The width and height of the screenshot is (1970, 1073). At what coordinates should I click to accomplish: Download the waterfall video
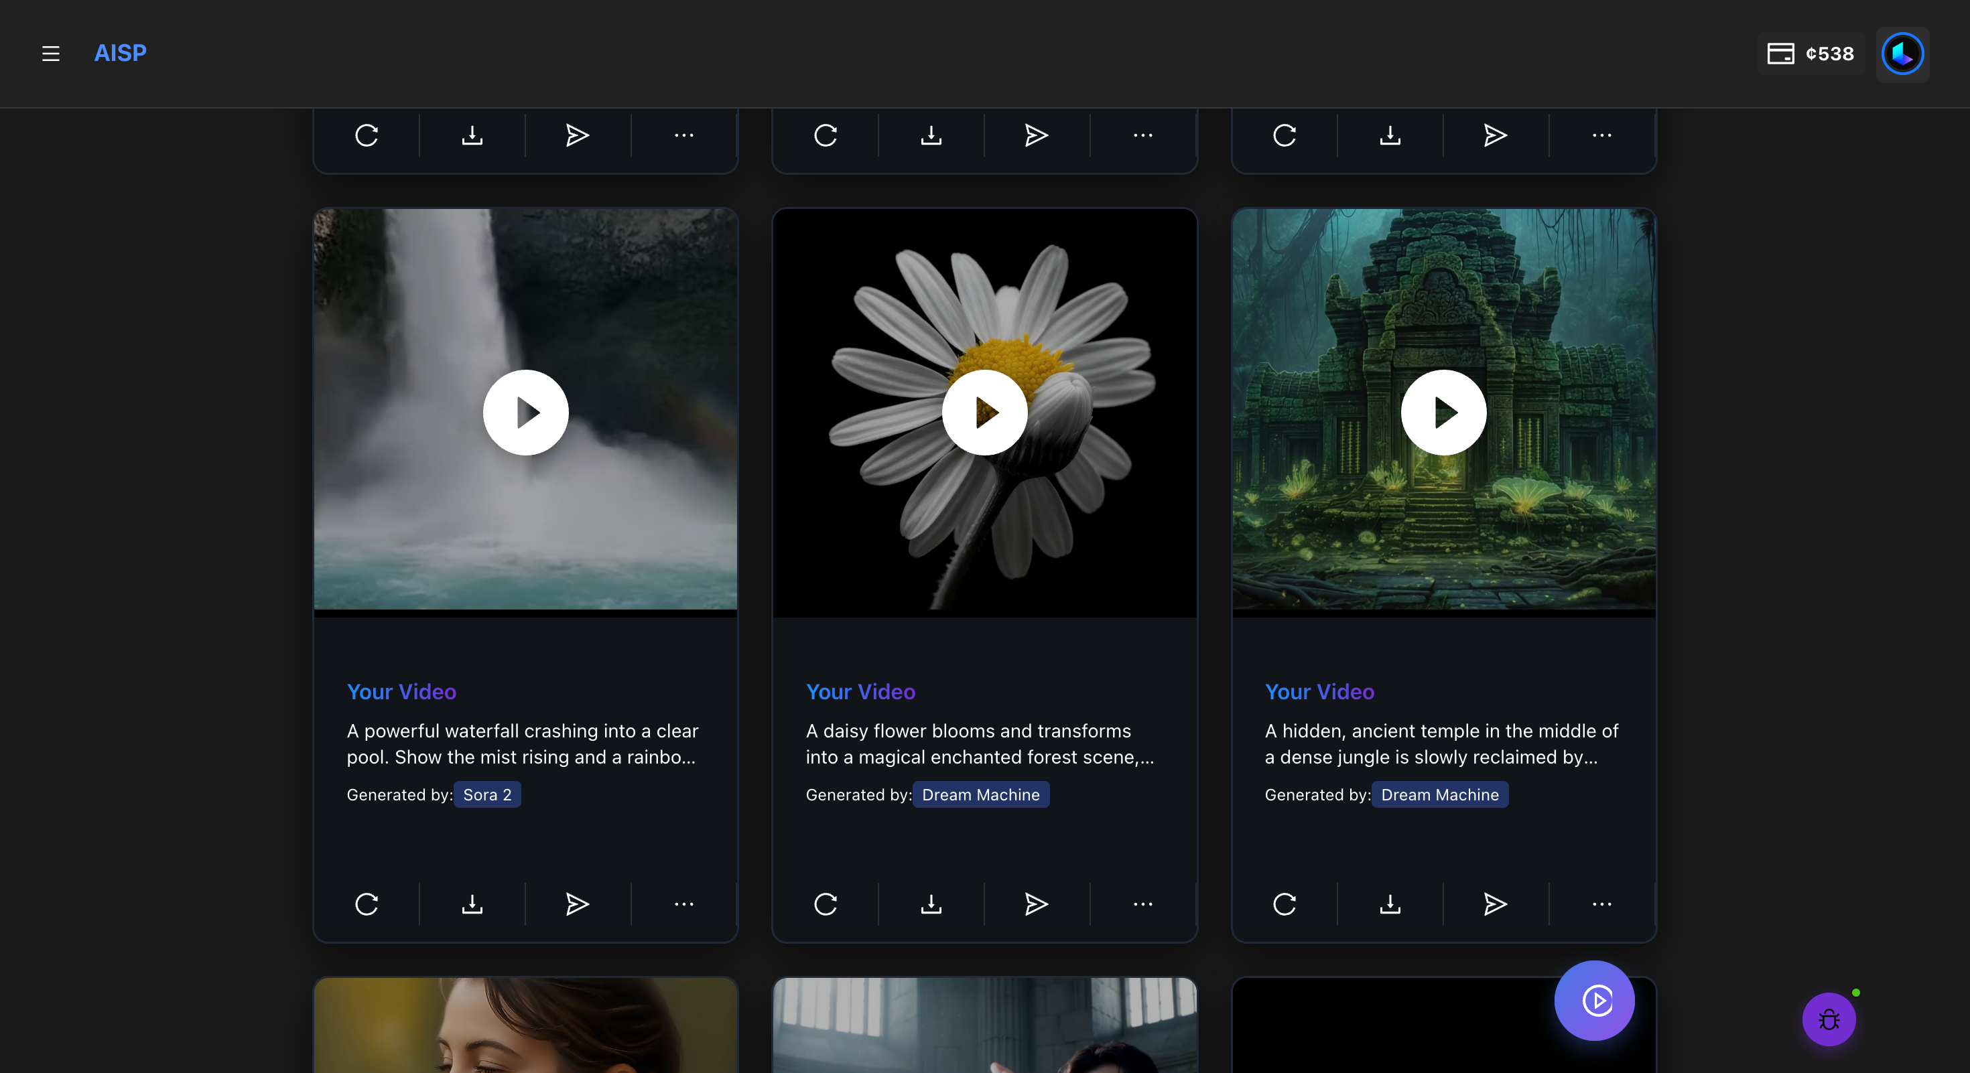pos(472,904)
